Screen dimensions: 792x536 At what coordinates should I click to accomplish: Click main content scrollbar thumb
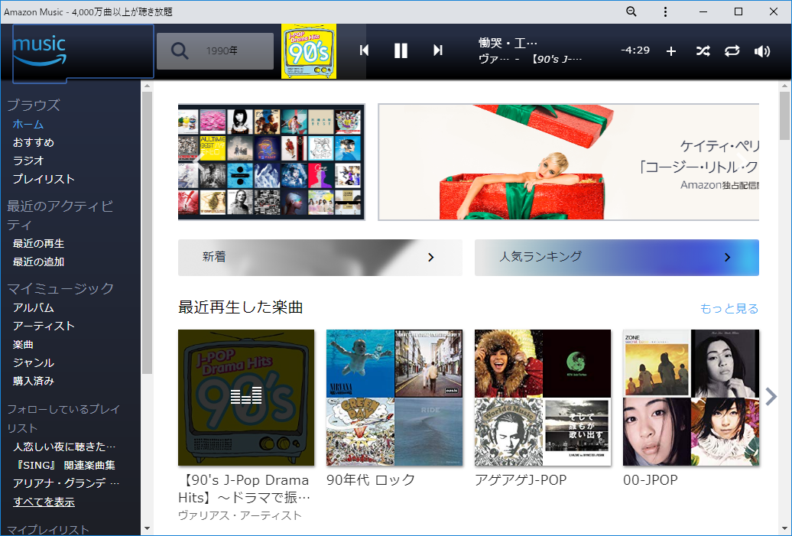pos(784,115)
